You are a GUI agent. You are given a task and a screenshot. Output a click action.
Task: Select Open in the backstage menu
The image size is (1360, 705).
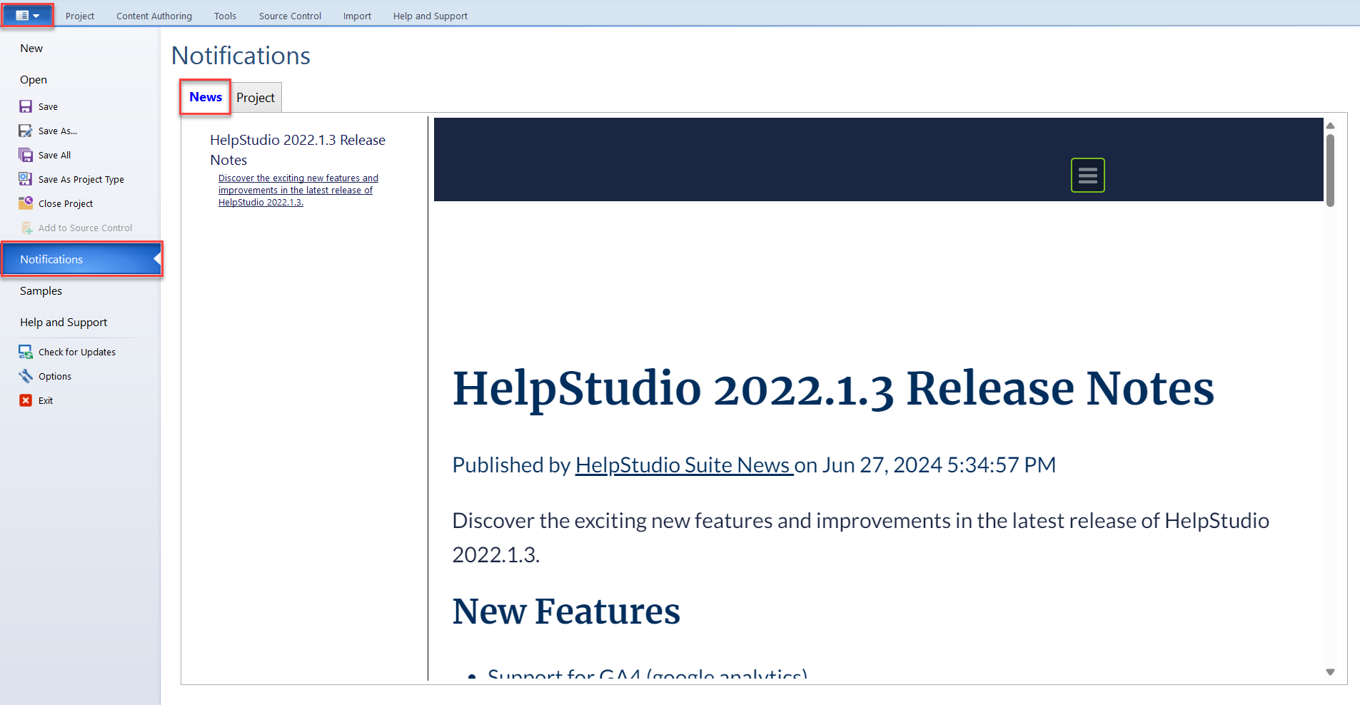point(80,80)
